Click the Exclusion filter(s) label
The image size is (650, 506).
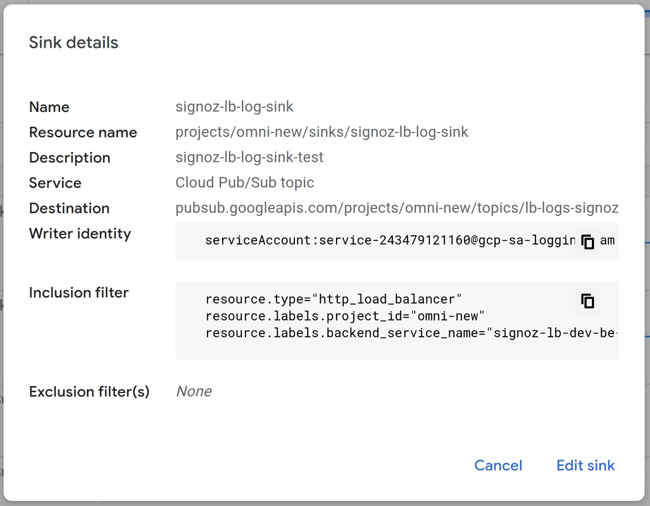pos(89,391)
